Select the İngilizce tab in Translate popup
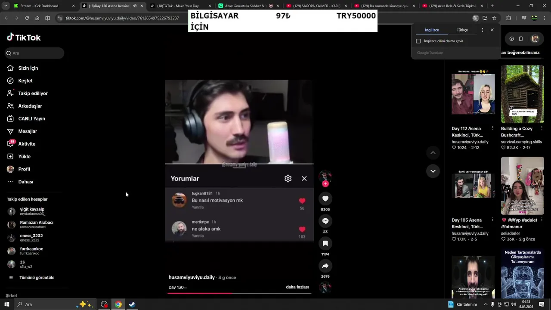The image size is (551, 310). [x=432, y=30]
